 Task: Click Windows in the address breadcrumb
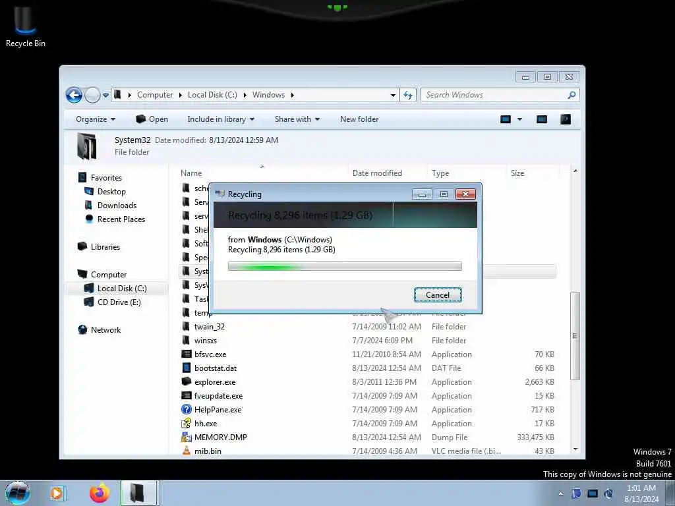[x=269, y=95]
